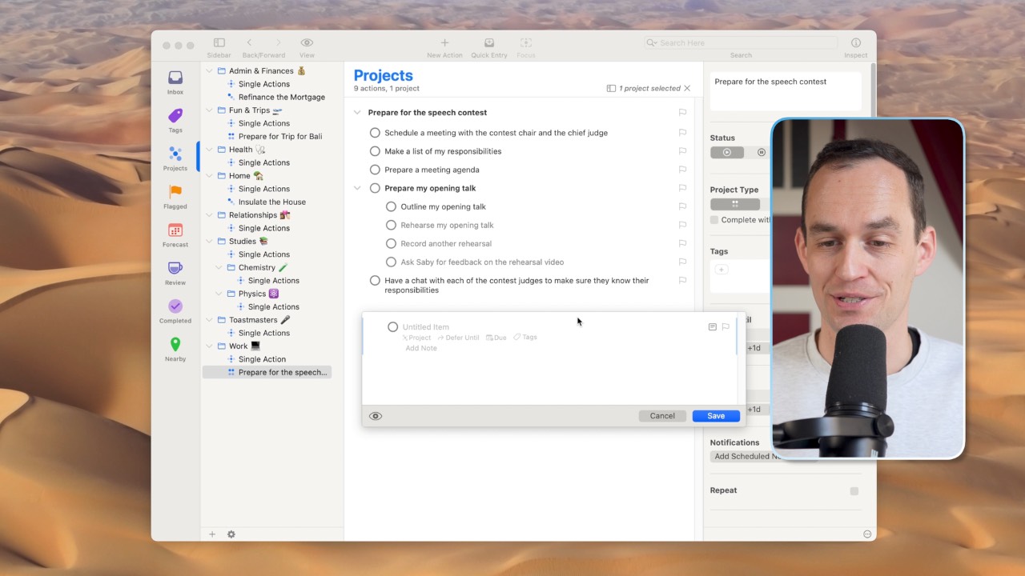Open Quick Entry from the toolbar

pyautogui.click(x=489, y=42)
